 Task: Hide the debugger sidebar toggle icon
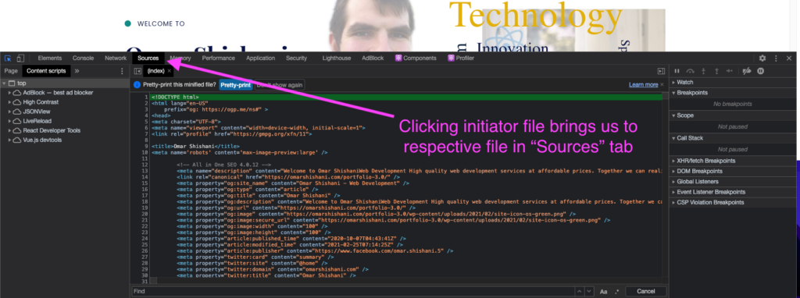click(661, 71)
